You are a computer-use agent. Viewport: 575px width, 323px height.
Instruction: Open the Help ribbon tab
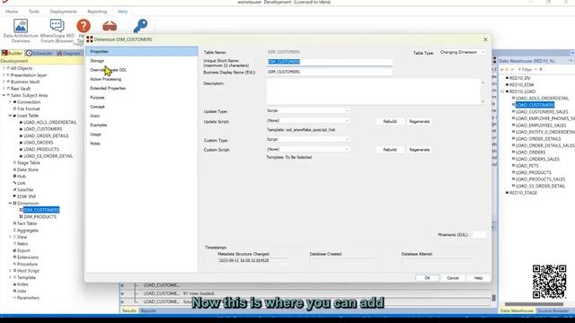pyautogui.click(x=122, y=12)
